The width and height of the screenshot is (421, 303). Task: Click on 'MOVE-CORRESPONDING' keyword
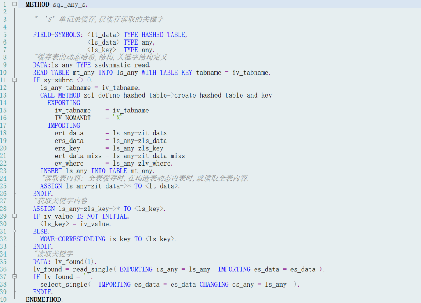tap(73, 239)
